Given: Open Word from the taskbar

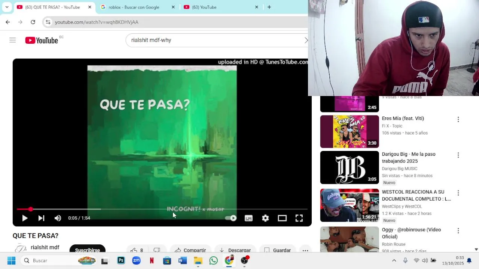Looking at the screenshot, I should pyautogui.click(x=183, y=260).
